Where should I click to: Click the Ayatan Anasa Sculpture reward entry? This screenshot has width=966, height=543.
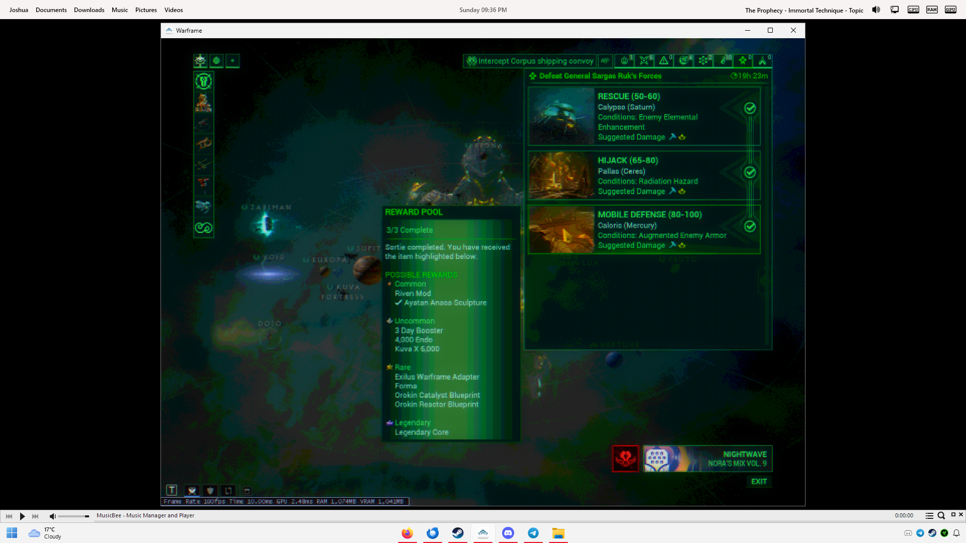pyautogui.click(x=445, y=303)
